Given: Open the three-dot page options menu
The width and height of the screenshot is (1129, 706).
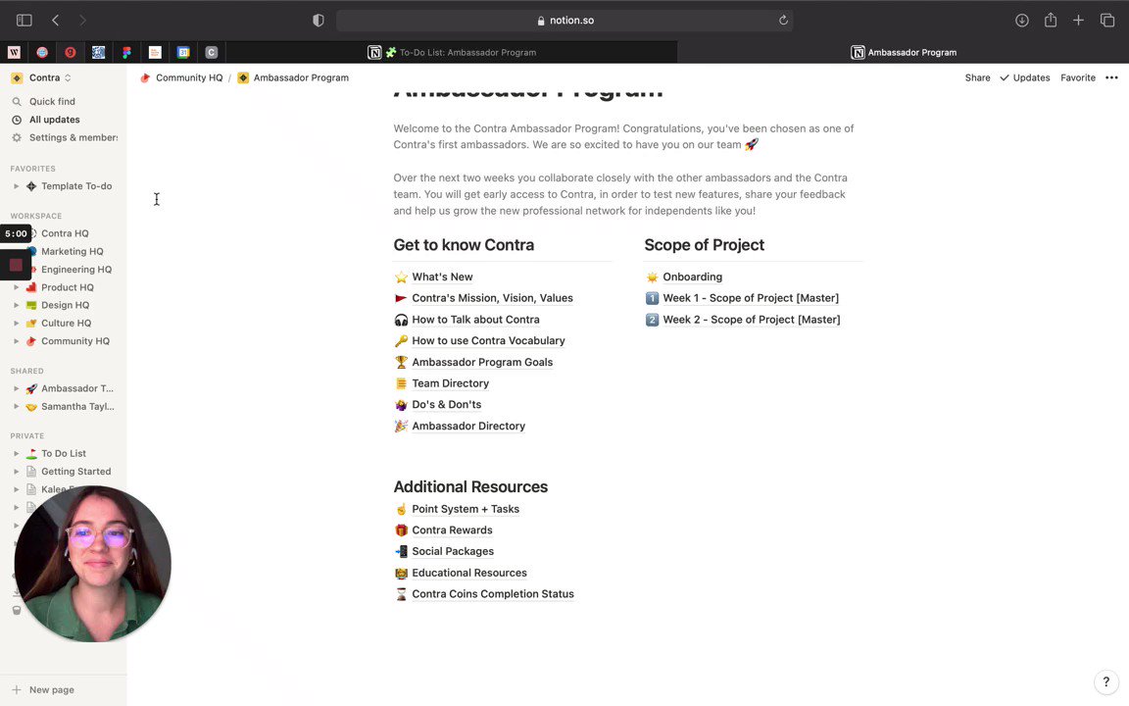Looking at the screenshot, I should [x=1111, y=77].
